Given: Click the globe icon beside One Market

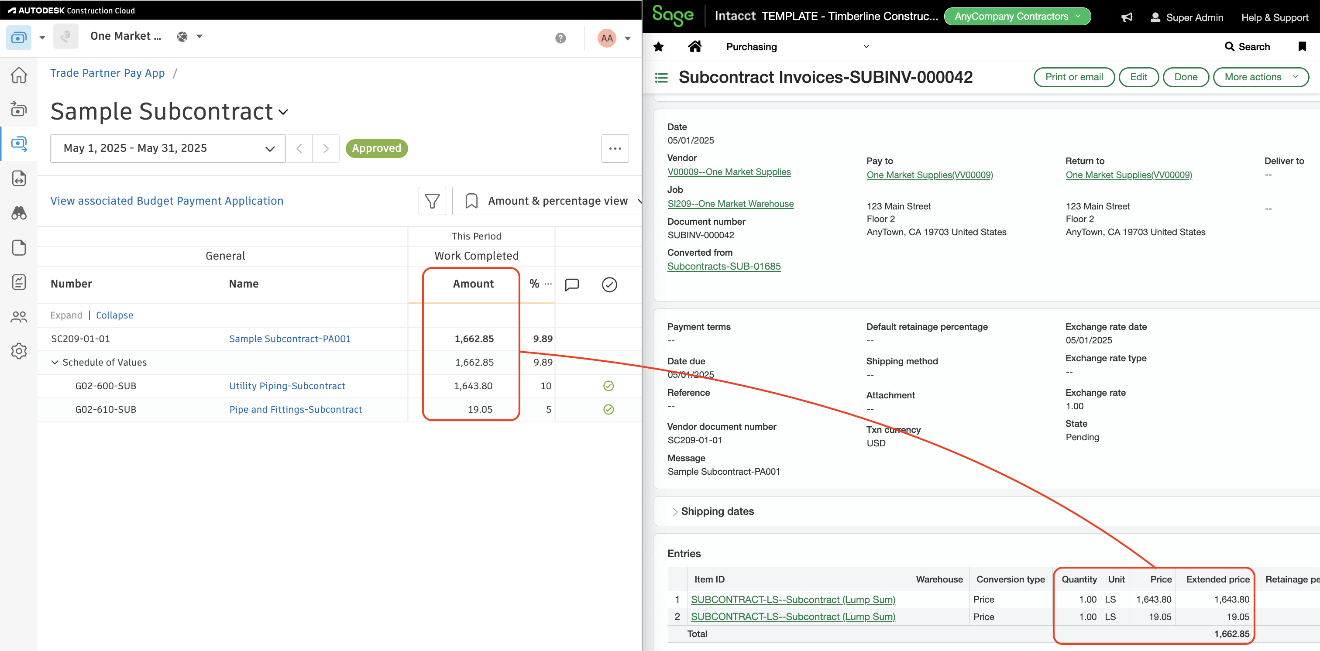Looking at the screenshot, I should pyautogui.click(x=182, y=36).
